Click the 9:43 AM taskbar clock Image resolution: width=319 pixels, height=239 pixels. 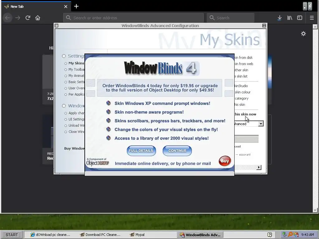click(307, 235)
